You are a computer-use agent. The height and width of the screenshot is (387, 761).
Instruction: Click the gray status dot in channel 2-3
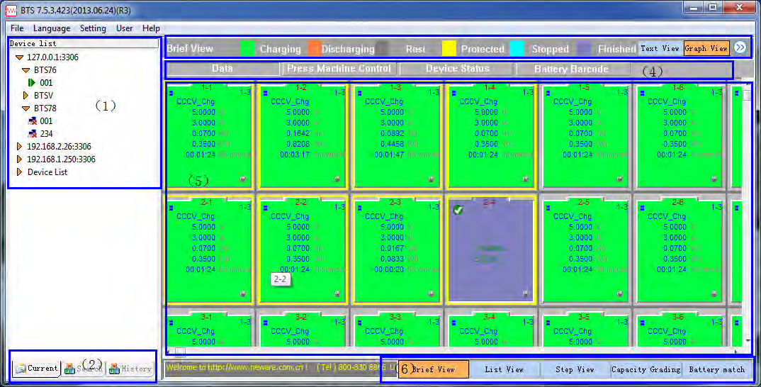(431, 293)
